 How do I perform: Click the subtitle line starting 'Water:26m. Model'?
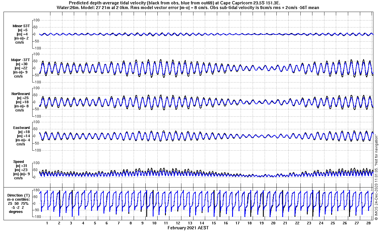(x=188, y=8)
